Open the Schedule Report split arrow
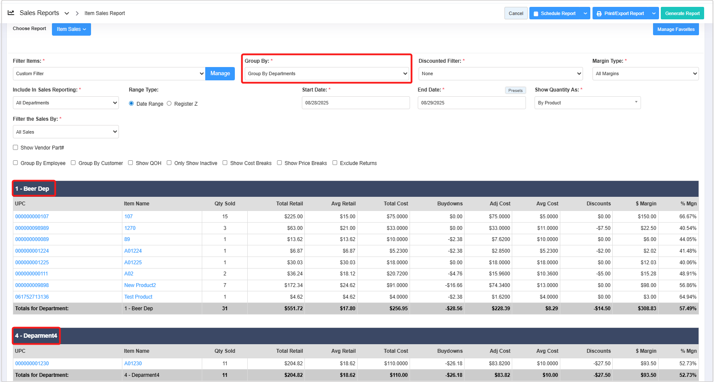The image size is (714, 382). point(585,13)
